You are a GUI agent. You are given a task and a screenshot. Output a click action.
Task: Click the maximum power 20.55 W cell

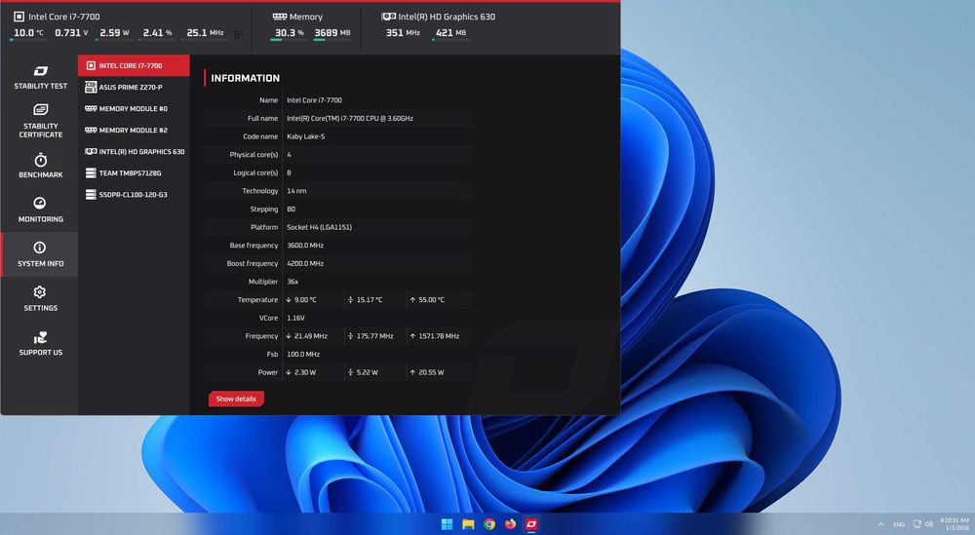tap(427, 372)
